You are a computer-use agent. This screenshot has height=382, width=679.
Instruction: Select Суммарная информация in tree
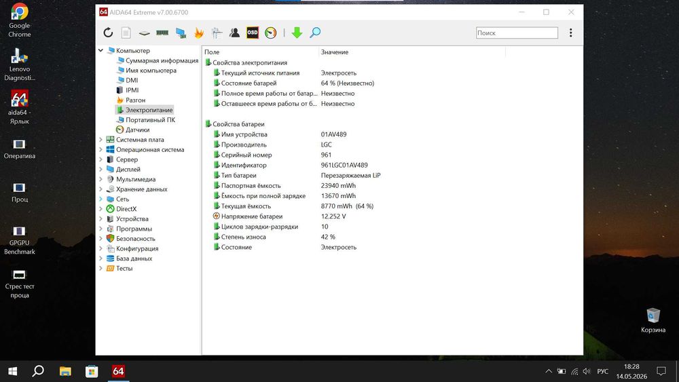(x=162, y=60)
